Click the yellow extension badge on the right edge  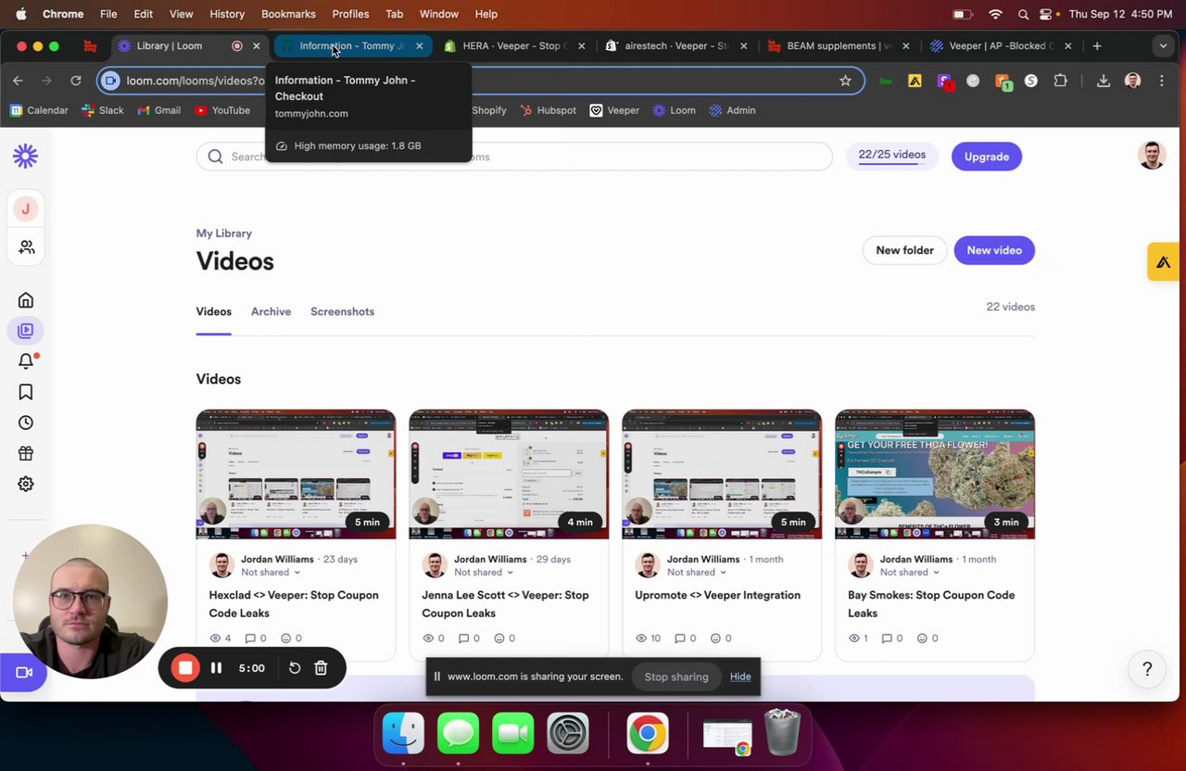pyautogui.click(x=1164, y=262)
